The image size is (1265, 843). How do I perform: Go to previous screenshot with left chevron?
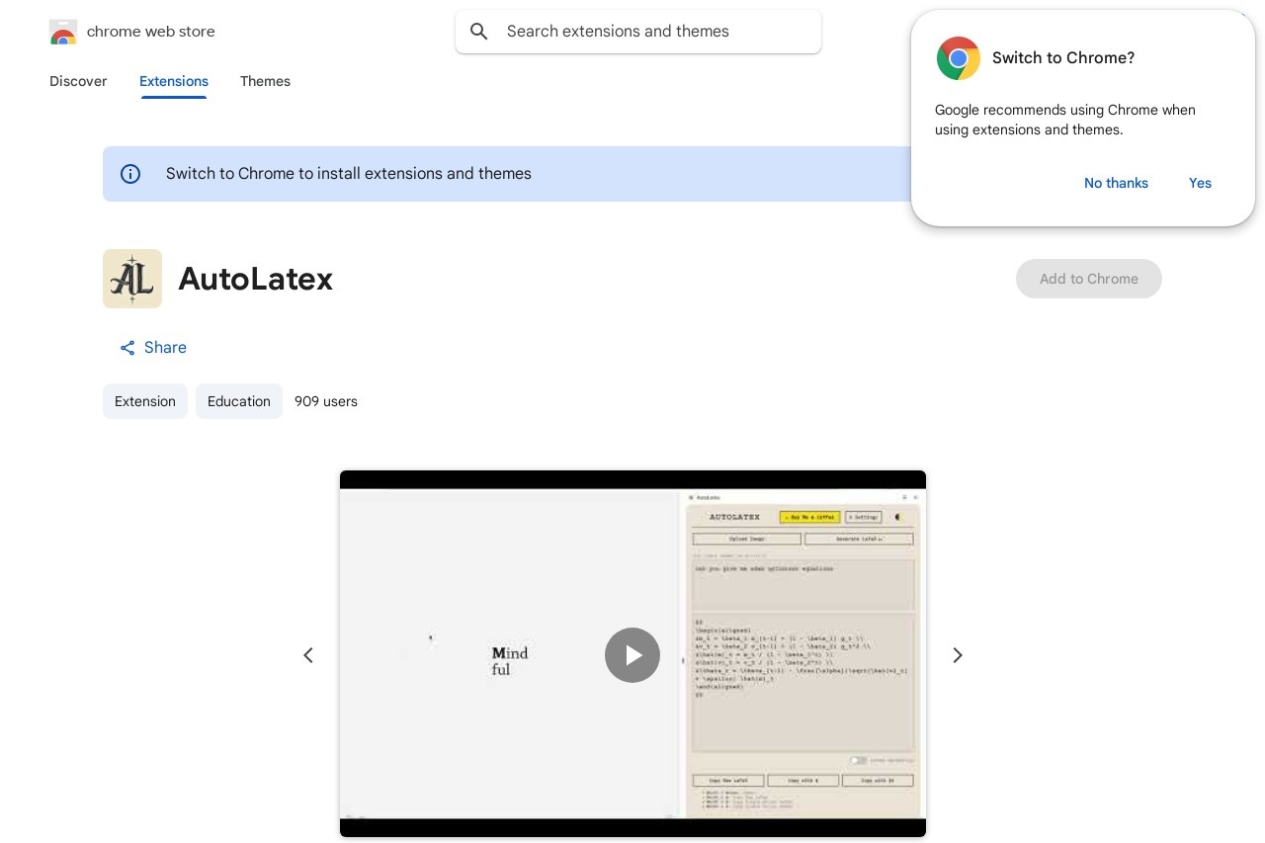308,655
